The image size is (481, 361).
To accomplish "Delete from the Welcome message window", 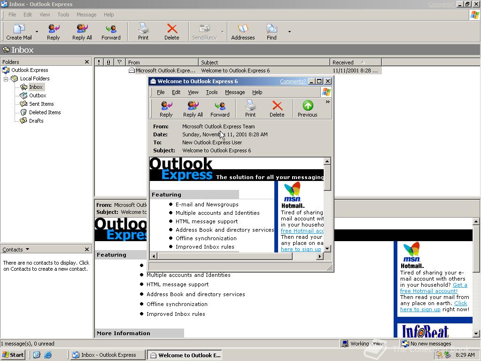I will point(277,109).
